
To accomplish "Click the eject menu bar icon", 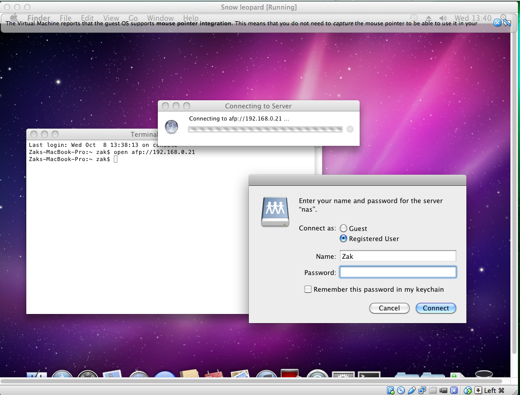I will point(429,18).
